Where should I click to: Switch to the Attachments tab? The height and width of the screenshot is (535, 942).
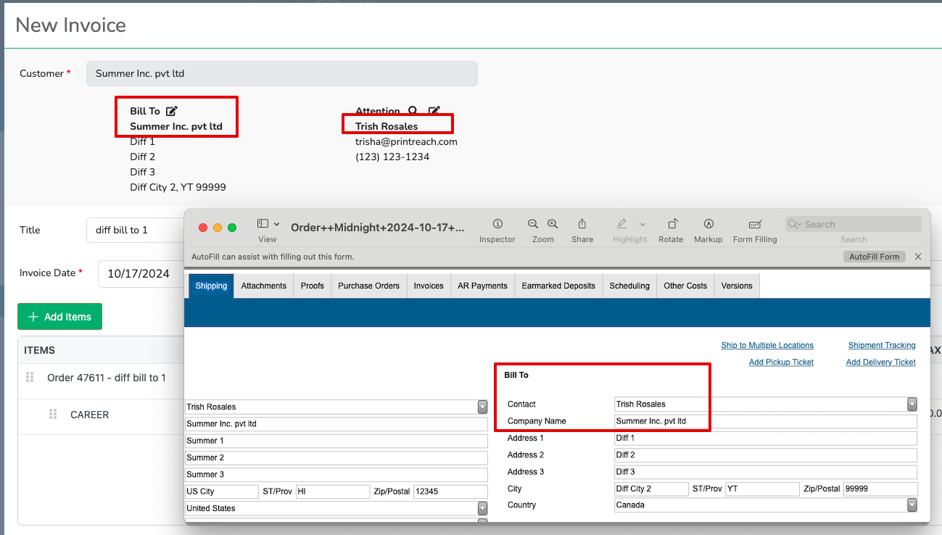(x=264, y=286)
